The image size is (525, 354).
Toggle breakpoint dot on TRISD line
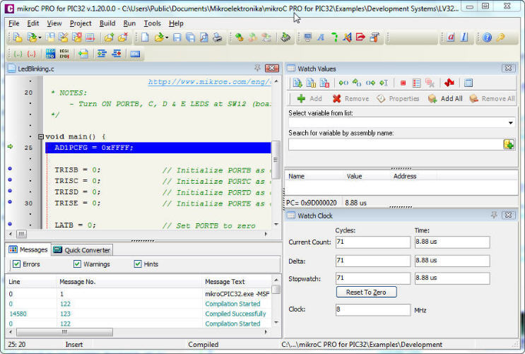click(10, 191)
